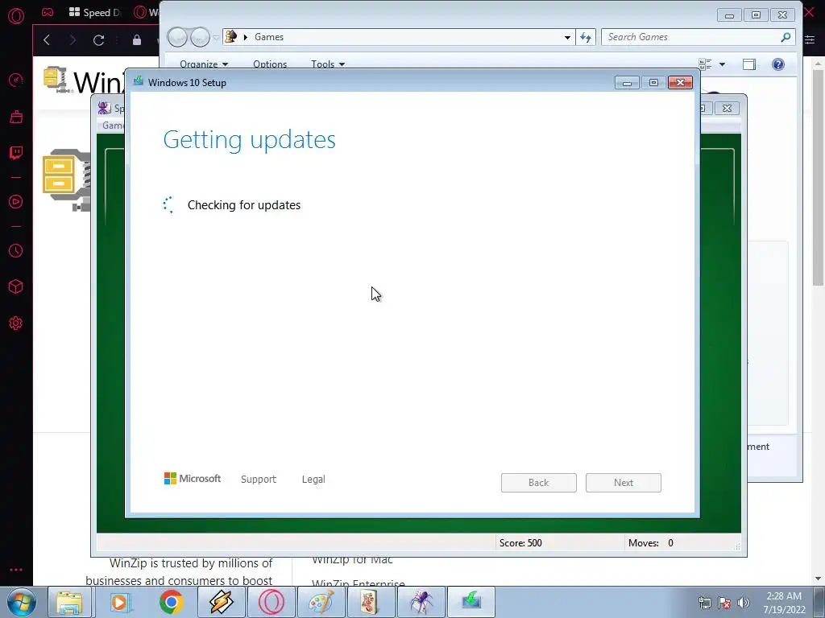Click Games in explorer address bar
This screenshot has height=618, width=825.
tap(269, 37)
